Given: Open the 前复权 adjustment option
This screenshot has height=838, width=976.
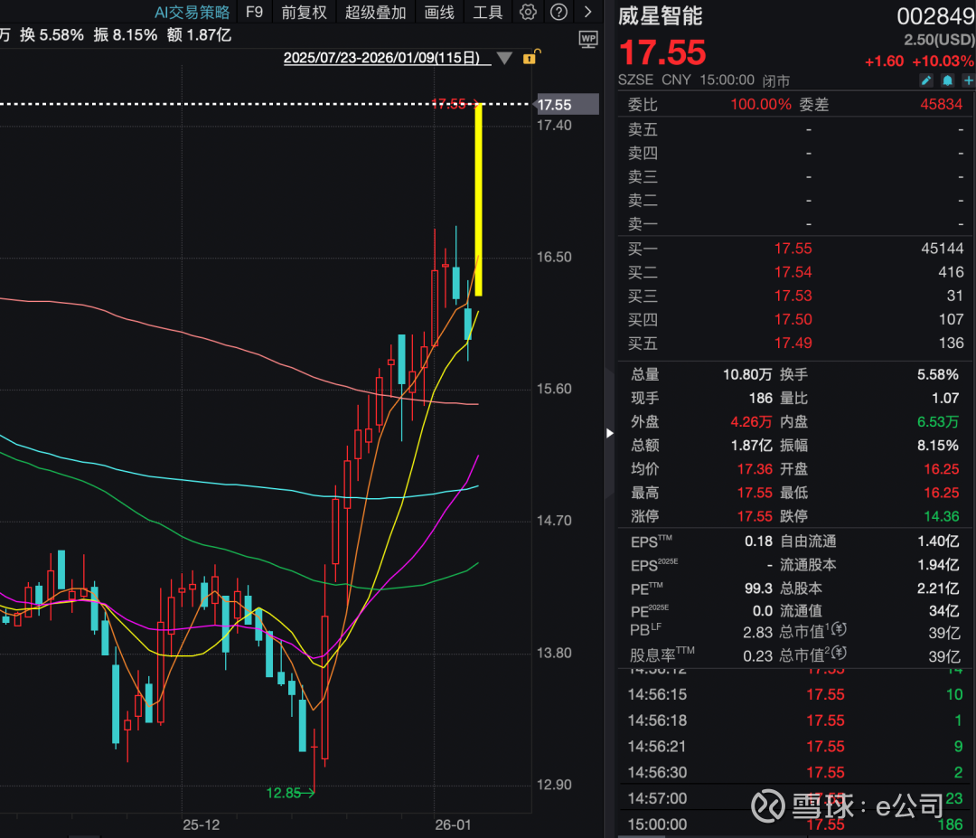Looking at the screenshot, I should pos(304,13).
